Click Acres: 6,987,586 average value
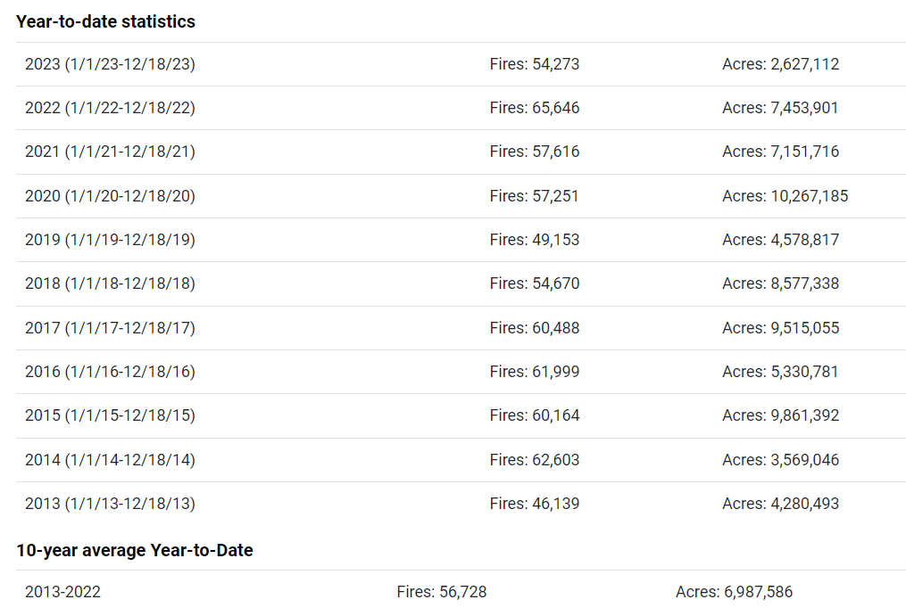Image resolution: width=906 pixels, height=616 pixels. pyautogui.click(x=734, y=592)
